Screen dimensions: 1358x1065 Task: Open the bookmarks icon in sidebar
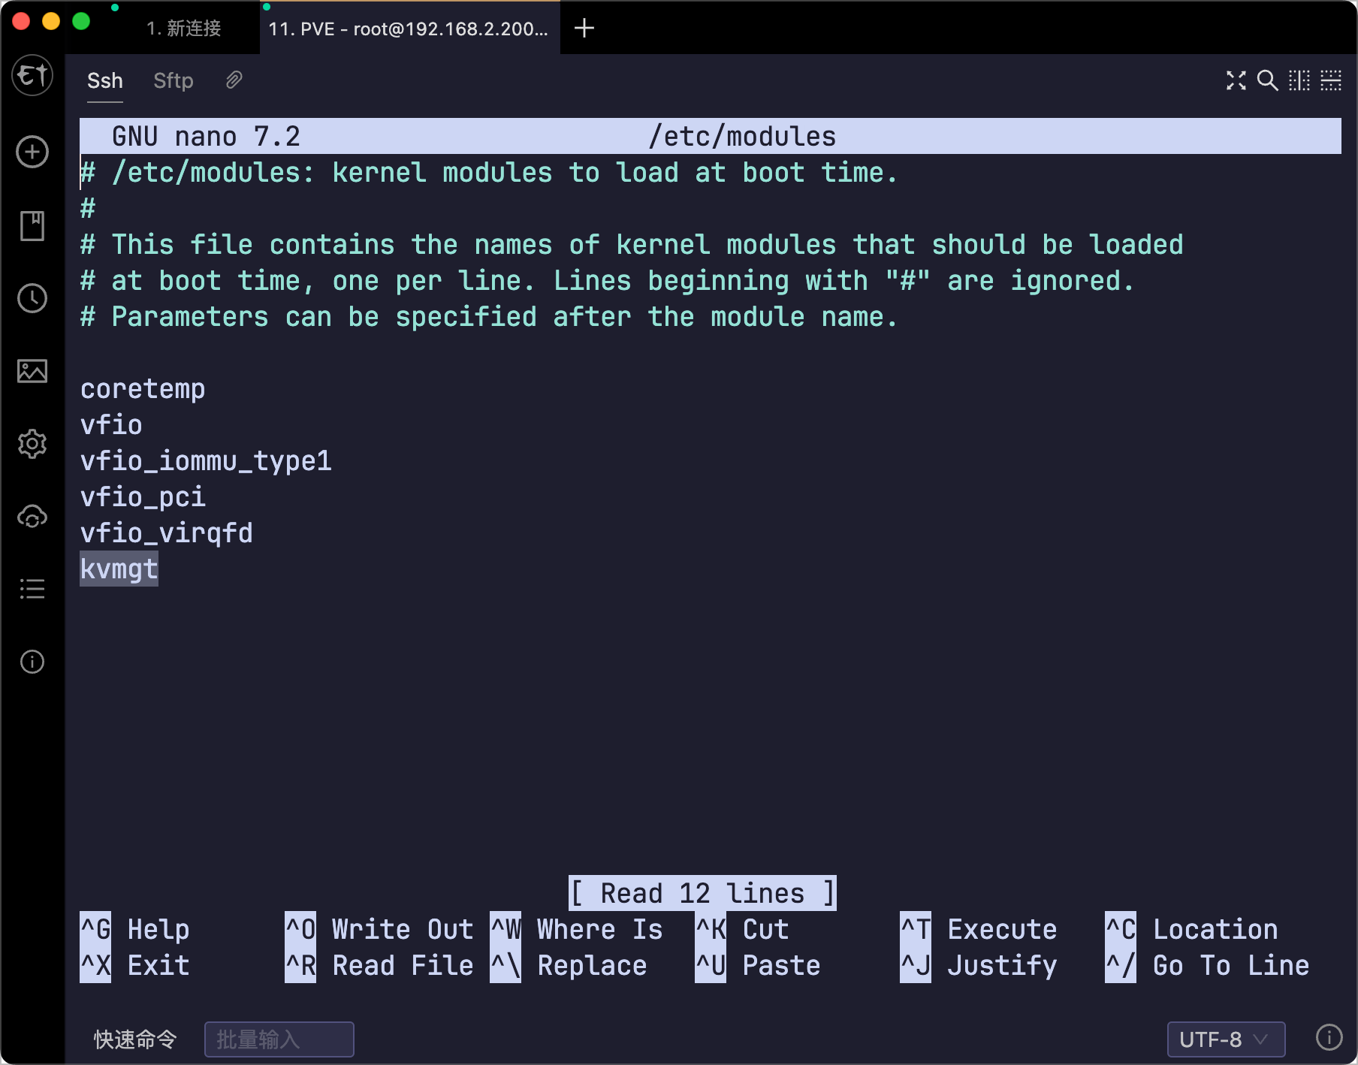(x=32, y=225)
